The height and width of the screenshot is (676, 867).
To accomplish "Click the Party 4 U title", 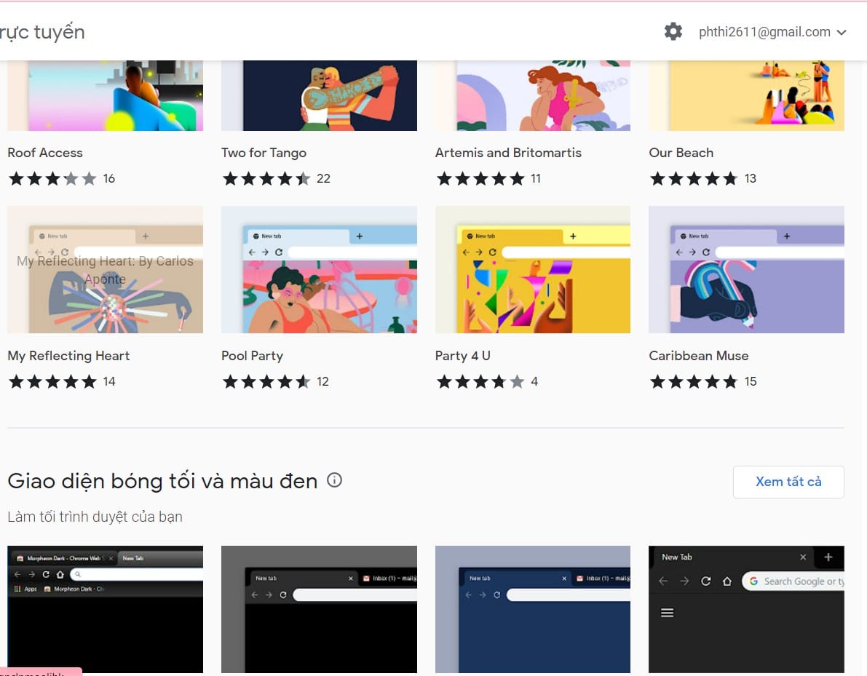I will [463, 356].
